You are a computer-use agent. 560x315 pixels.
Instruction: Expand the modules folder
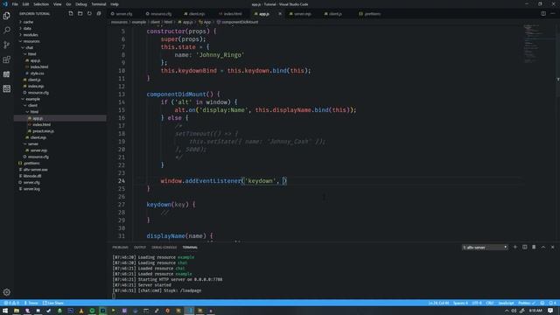31,35
